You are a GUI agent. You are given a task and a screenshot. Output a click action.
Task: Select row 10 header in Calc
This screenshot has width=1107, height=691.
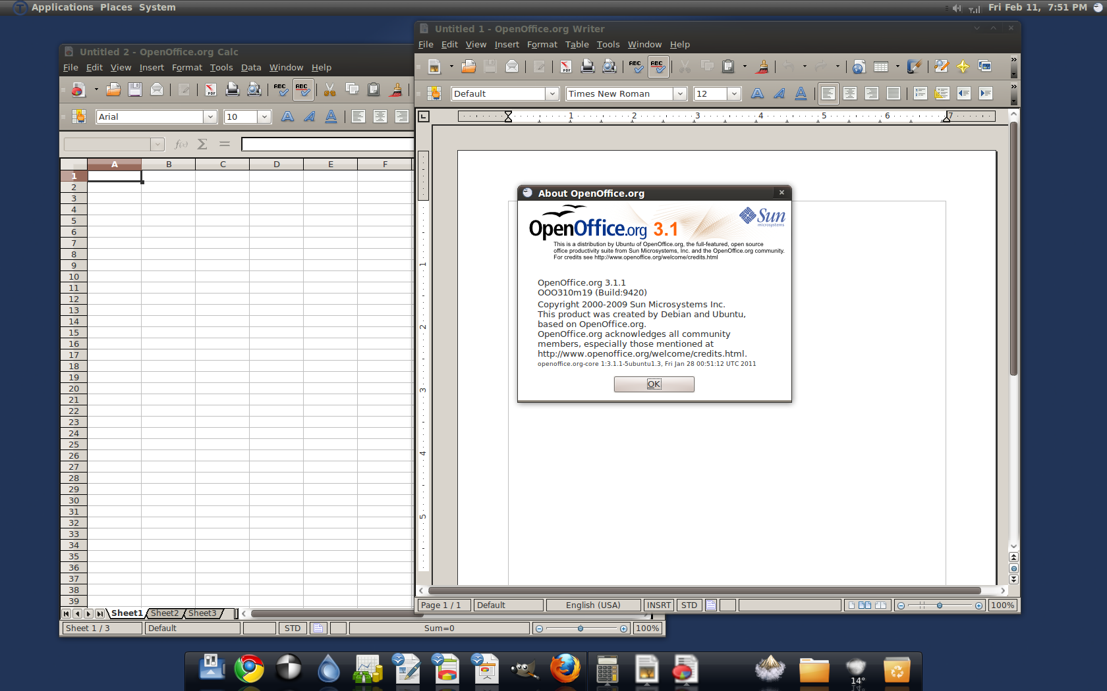(74, 277)
